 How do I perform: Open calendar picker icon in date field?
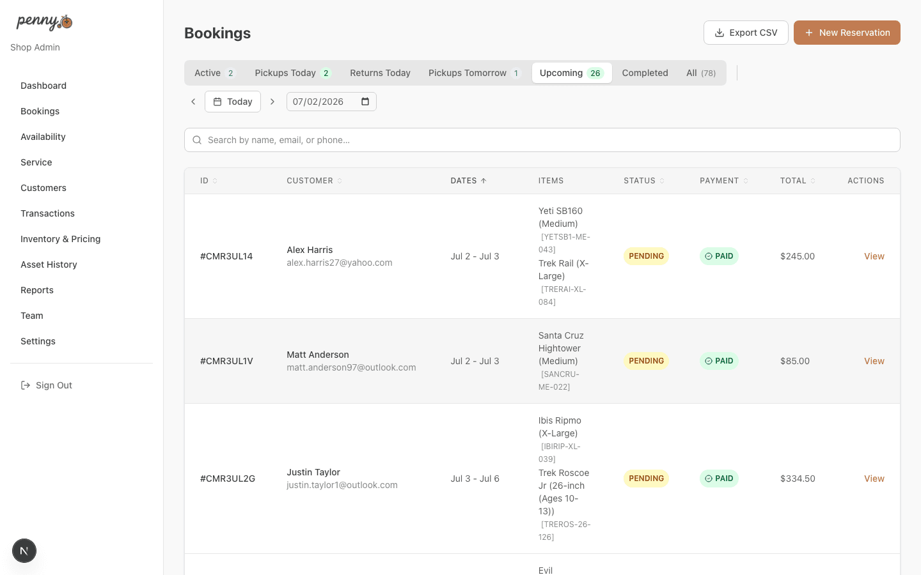[x=365, y=102]
